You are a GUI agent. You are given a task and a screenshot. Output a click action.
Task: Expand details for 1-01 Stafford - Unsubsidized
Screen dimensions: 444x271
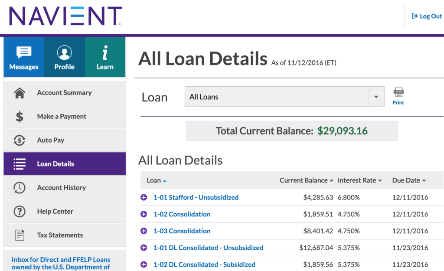pos(144,197)
